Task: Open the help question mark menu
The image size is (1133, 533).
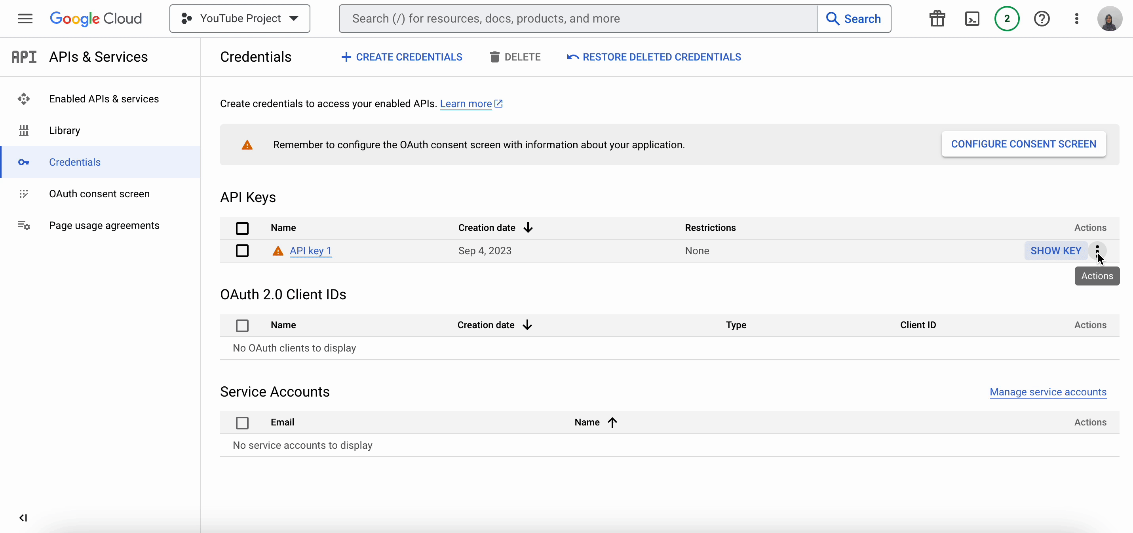Action: click(x=1042, y=19)
